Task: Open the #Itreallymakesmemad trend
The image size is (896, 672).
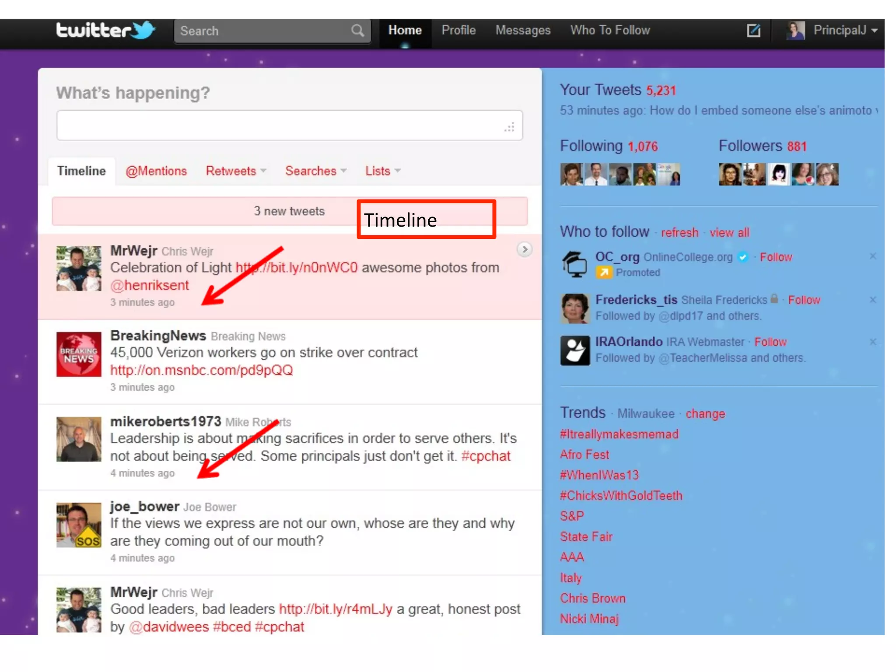Action: (619, 434)
